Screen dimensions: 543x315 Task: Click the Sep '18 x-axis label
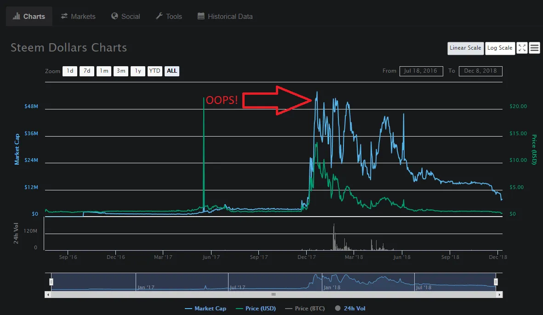[x=450, y=257]
